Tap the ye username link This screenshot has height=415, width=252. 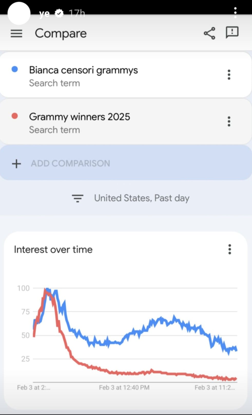pyautogui.click(x=44, y=13)
